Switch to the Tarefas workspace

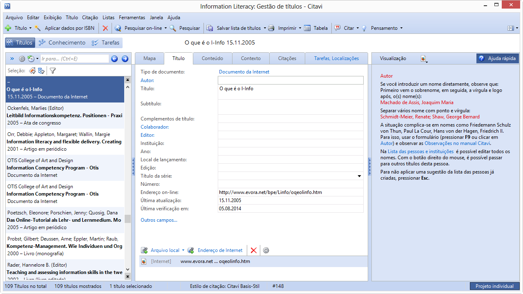(106, 42)
